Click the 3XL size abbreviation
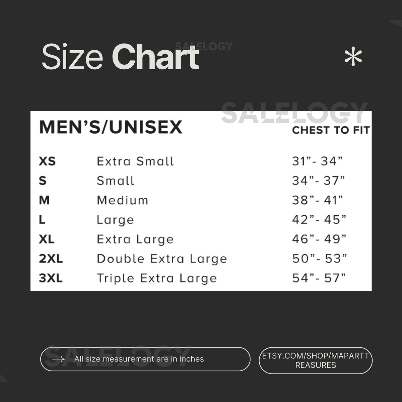Viewport: 402px width, 402px height. point(51,278)
